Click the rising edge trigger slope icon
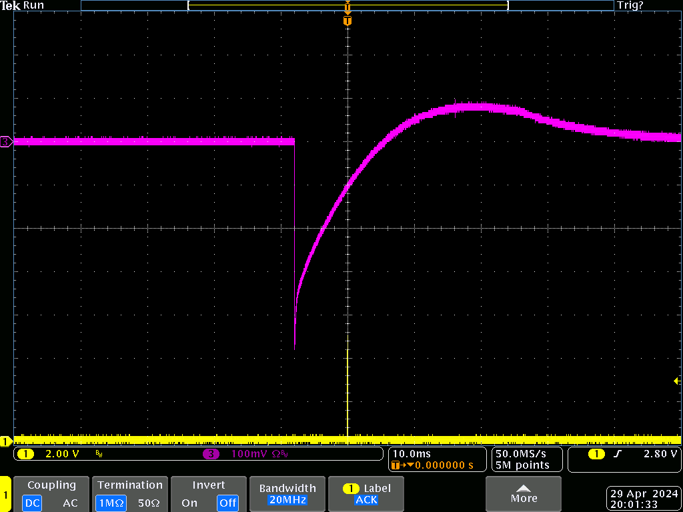 click(x=616, y=454)
